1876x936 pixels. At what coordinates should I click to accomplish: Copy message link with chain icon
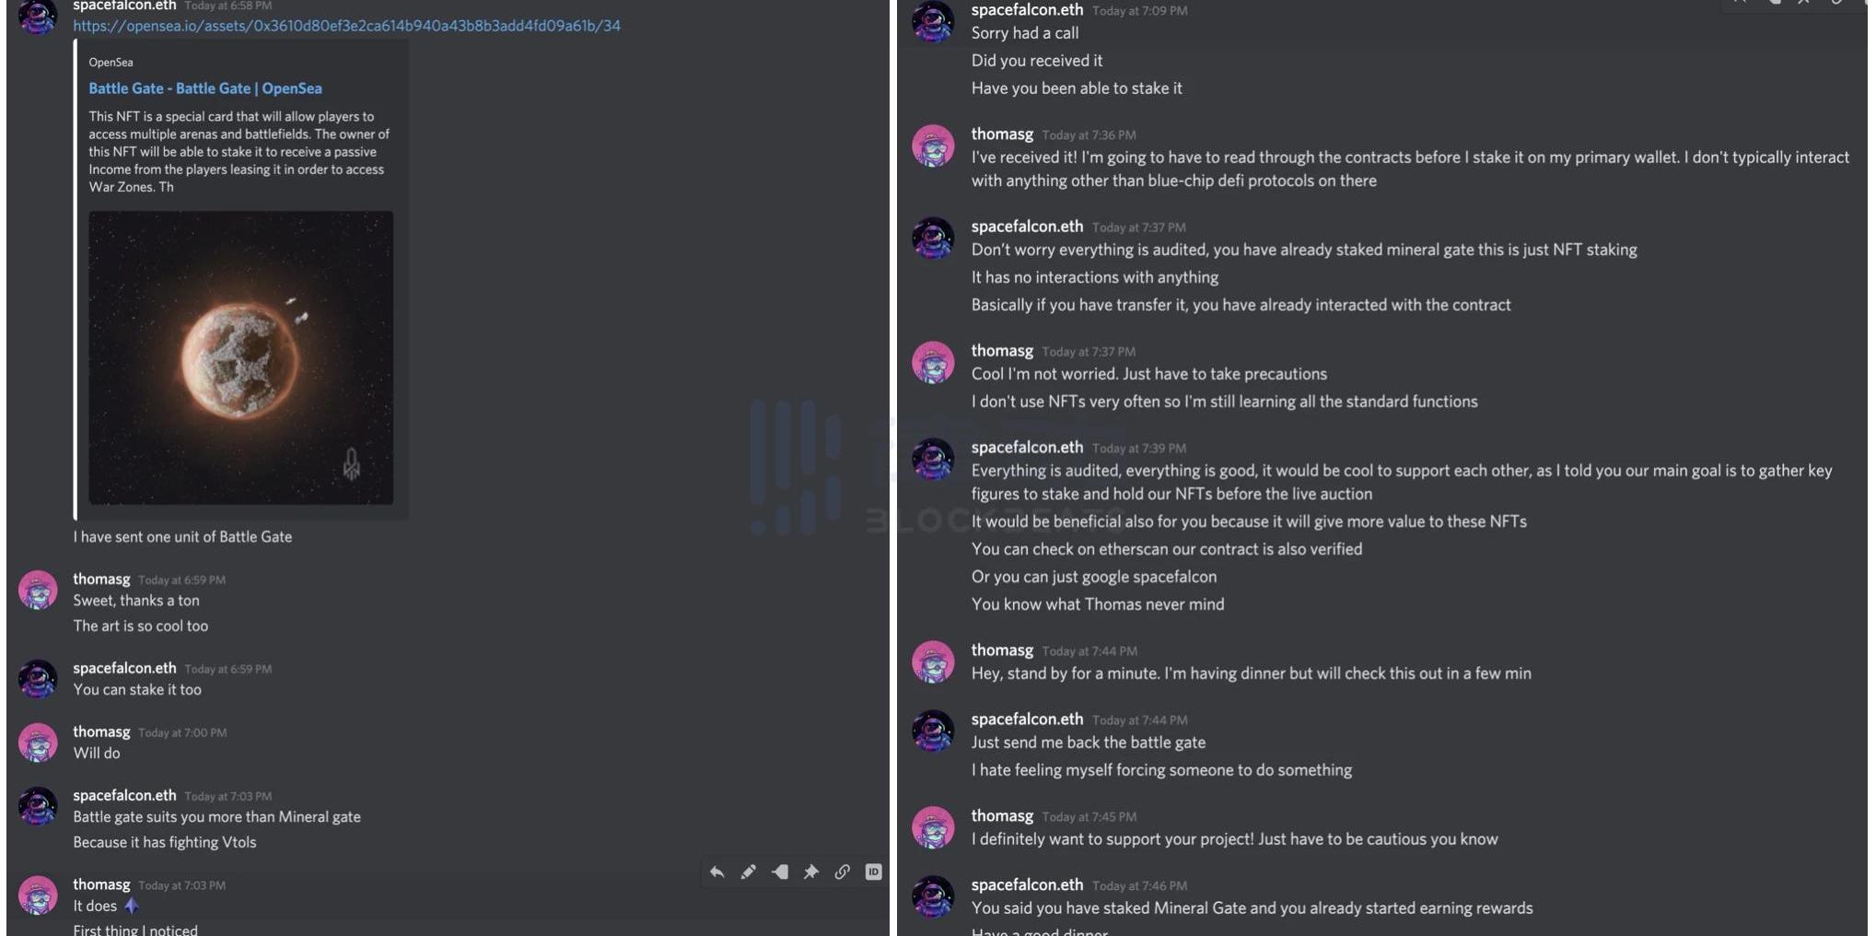(842, 872)
